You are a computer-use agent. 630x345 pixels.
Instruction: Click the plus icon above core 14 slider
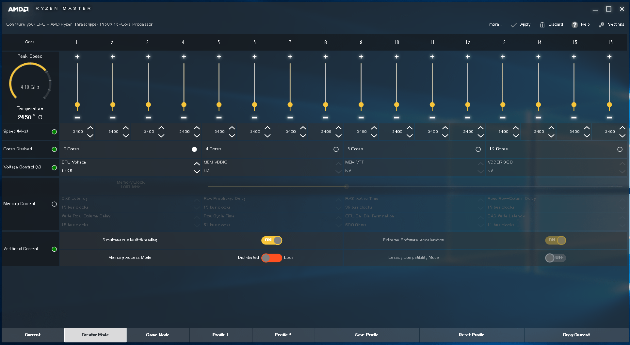tap(538, 56)
